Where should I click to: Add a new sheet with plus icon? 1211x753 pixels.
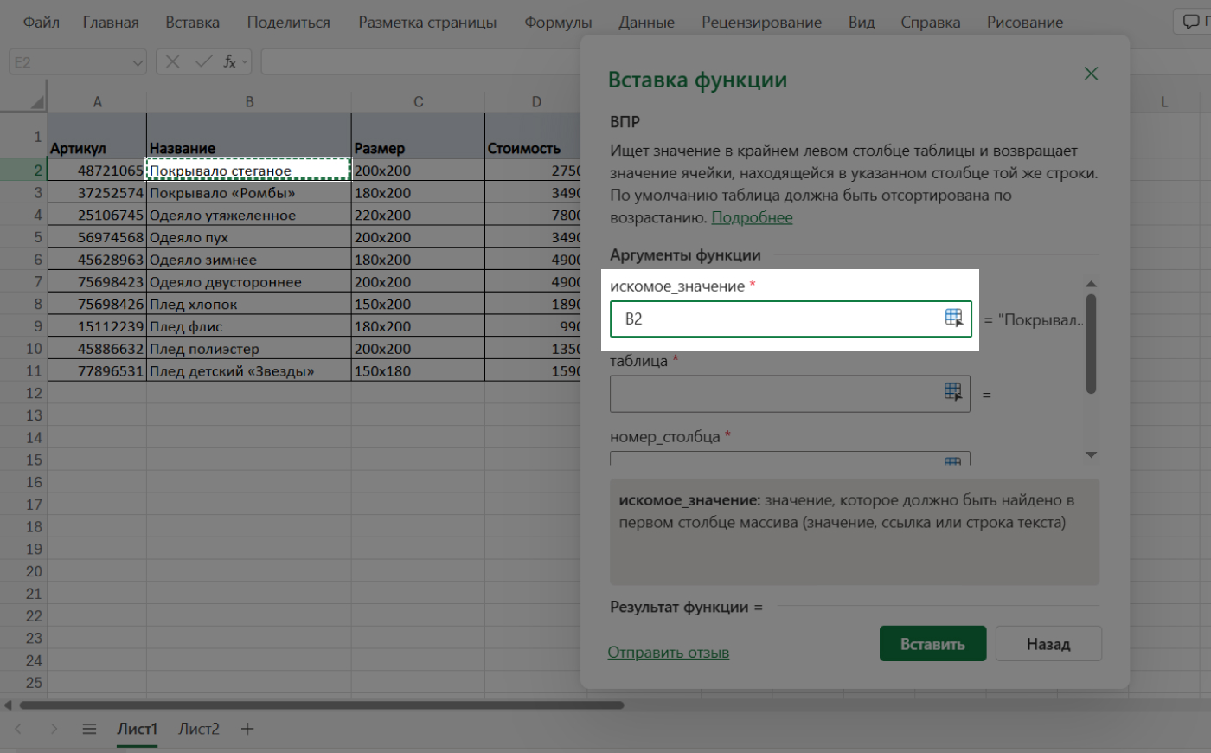click(x=247, y=729)
